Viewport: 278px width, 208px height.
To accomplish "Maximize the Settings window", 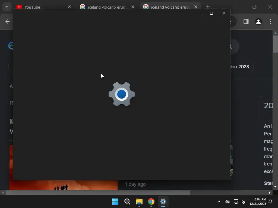I will pos(211,13).
